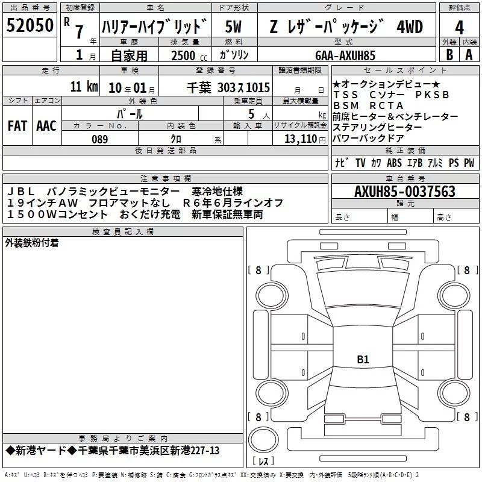Click the inspector note 外装鉄粉付着

coord(32,243)
